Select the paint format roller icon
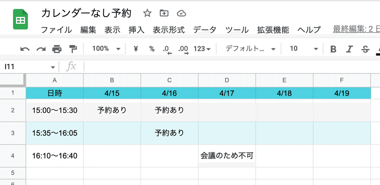The height and width of the screenshot is (185, 380). click(x=73, y=49)
